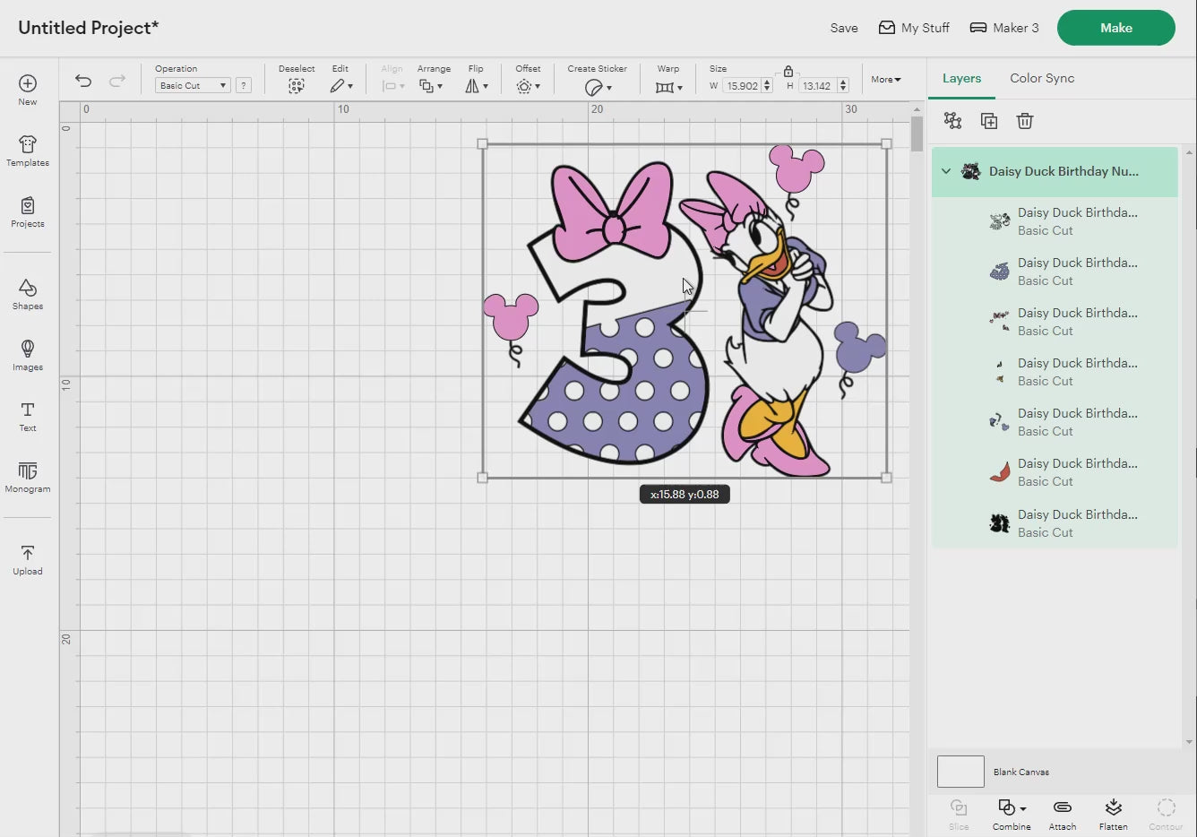
Task: Open the Offset tool
Action: click(528, 86)
